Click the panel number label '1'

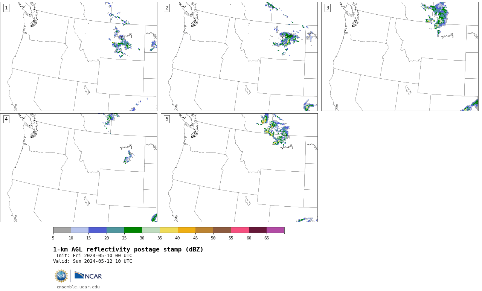[x=6, y=8]
